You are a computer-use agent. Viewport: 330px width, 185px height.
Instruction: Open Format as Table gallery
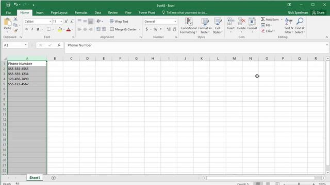click(205, 26)
